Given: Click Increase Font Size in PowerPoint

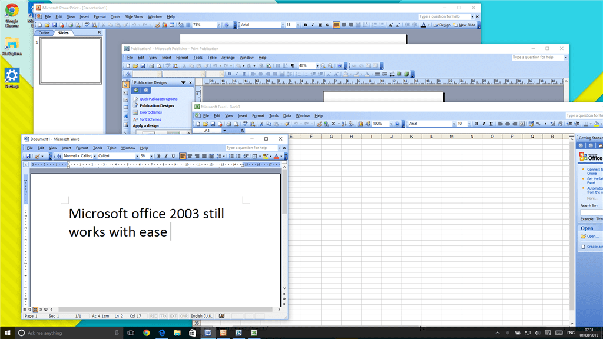Looking at the screenshot, I should (x=390, y=25).
